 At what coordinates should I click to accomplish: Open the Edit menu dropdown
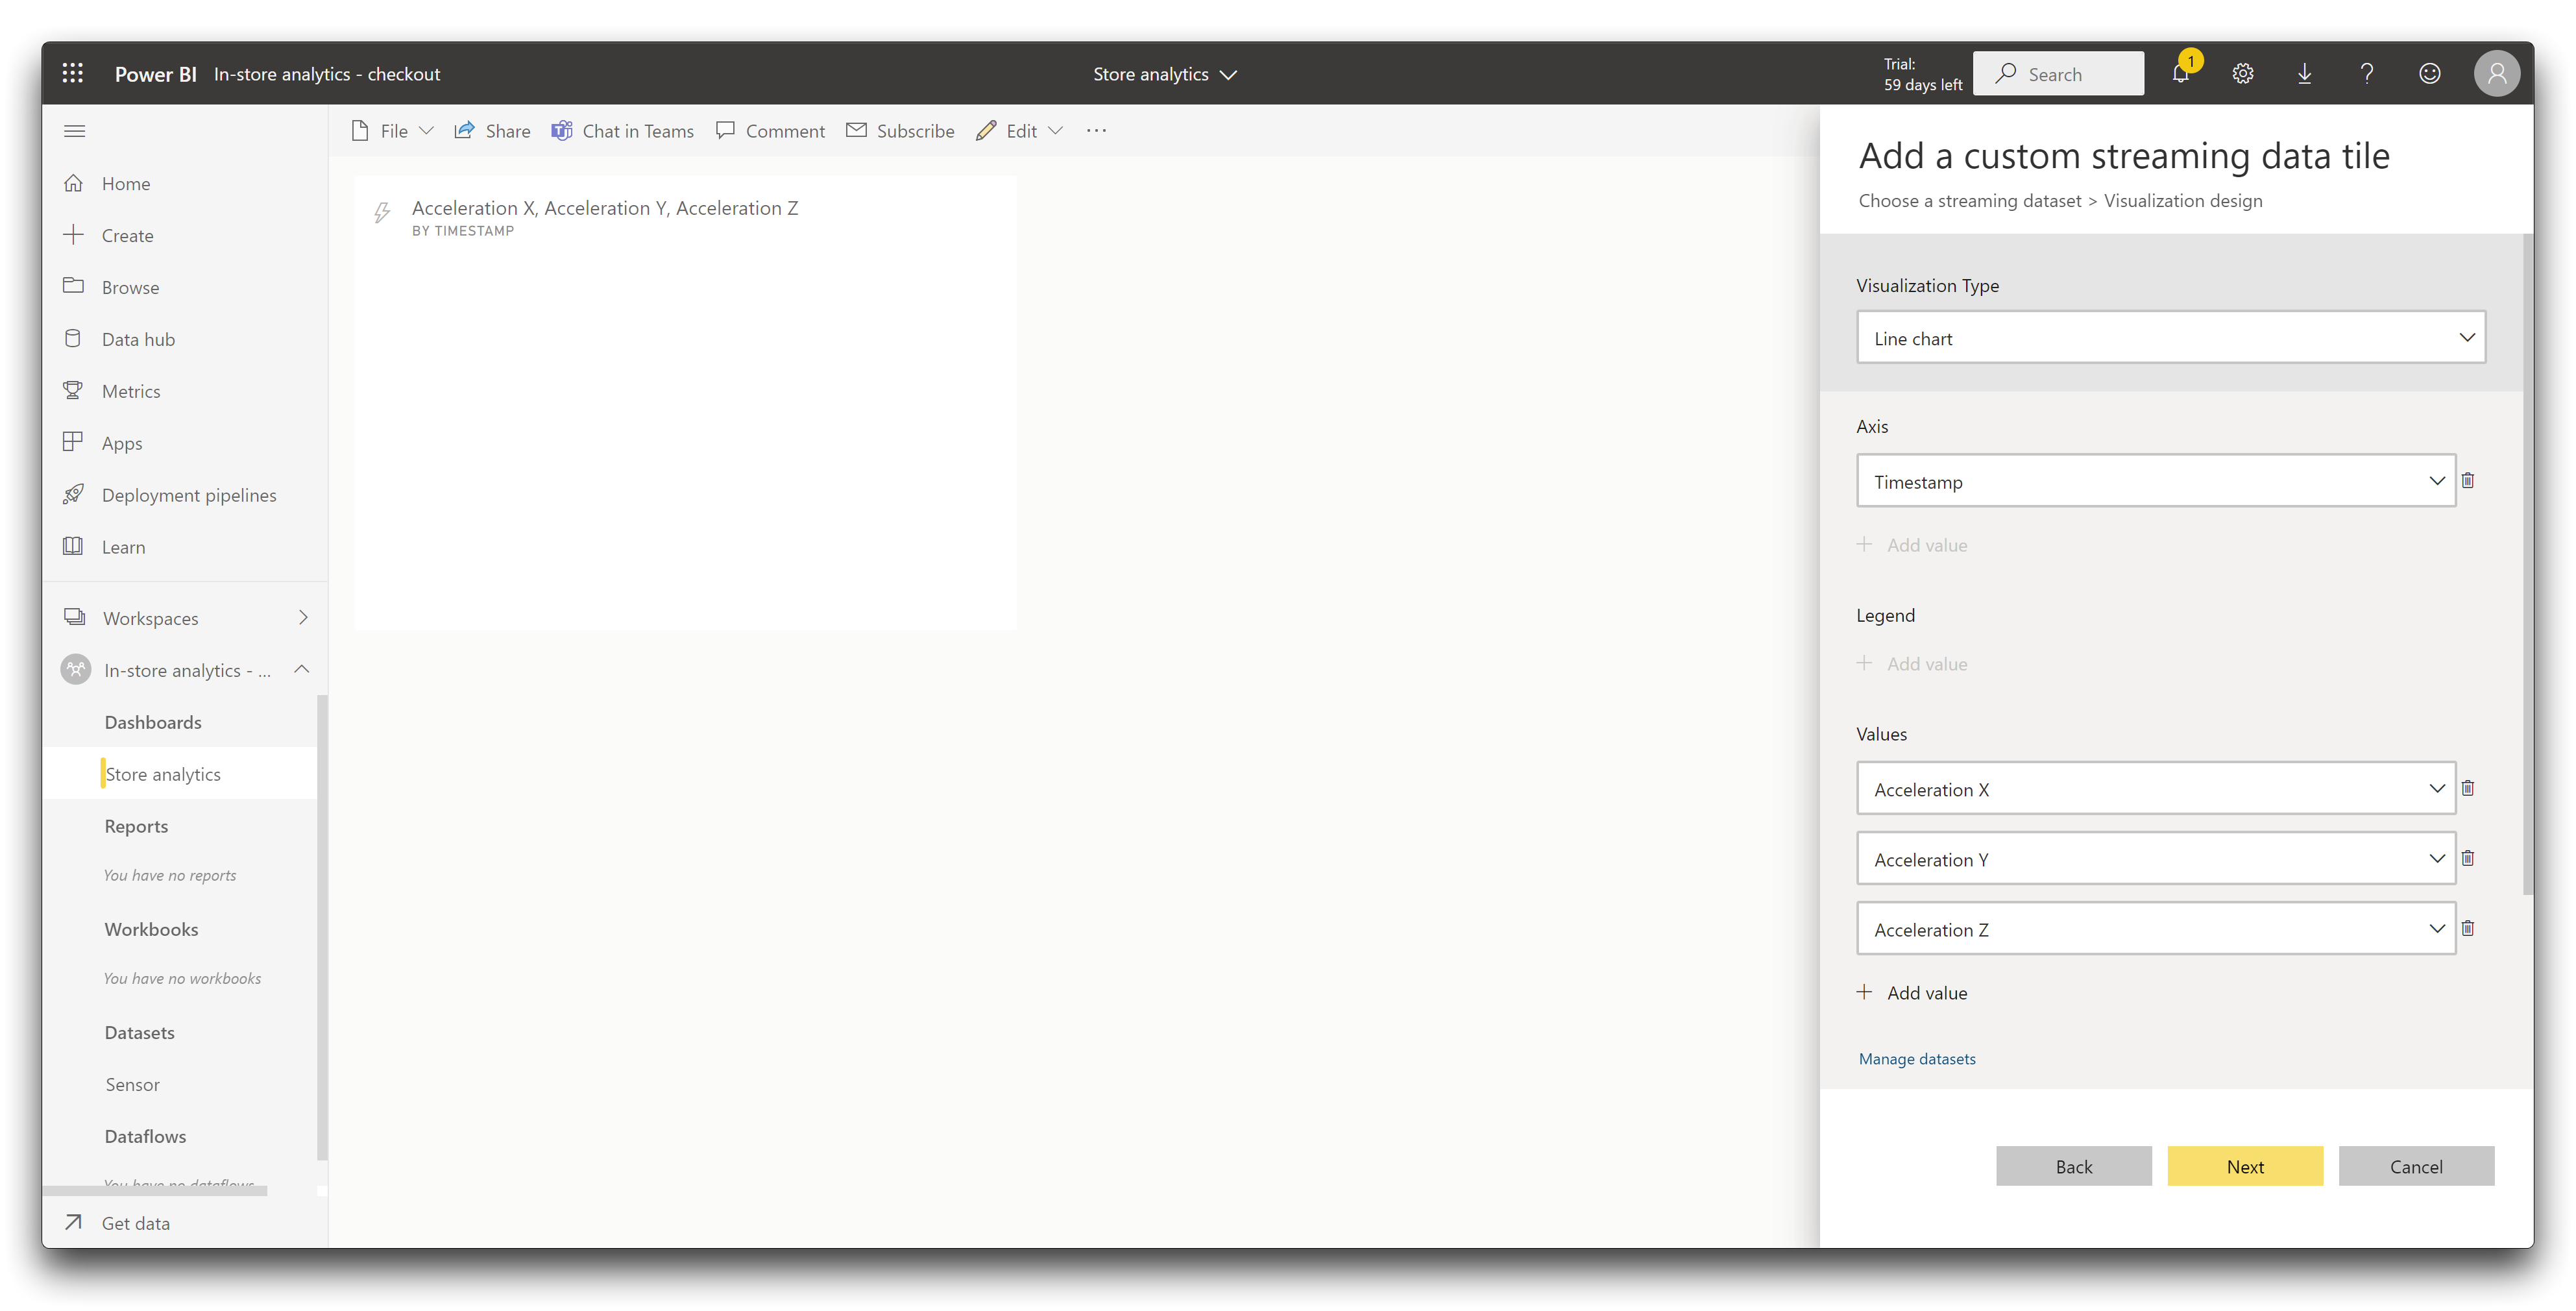[x=1019, y=131]
